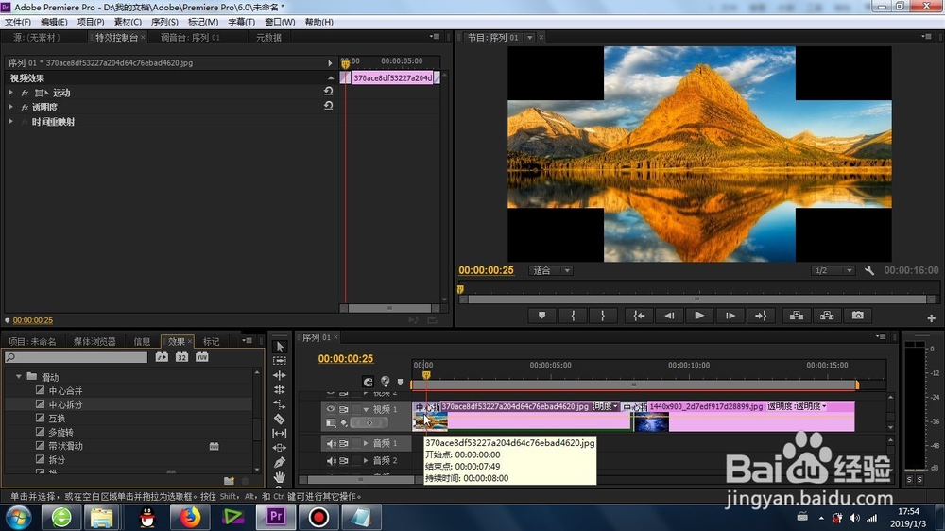945x531 pixels.
Task: Expand the 音频 1 track
Action: (365, 443)
